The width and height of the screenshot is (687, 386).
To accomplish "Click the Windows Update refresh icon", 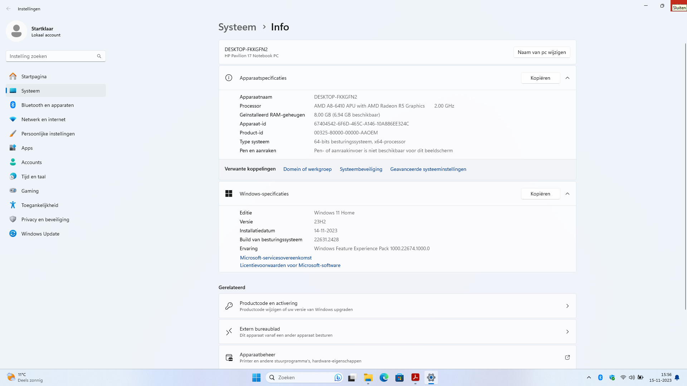I will pyautogui.click(x=13, y=234).
